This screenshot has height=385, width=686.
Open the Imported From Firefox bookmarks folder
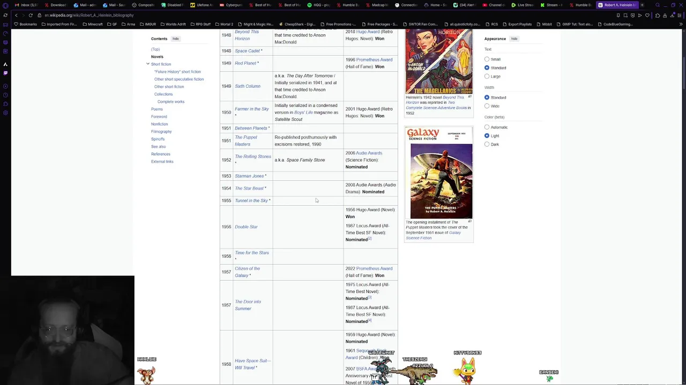point(58,24)
